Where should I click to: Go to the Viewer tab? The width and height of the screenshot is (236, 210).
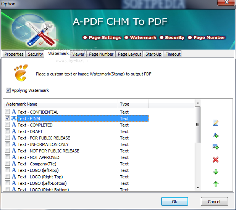tap(78, 54)
